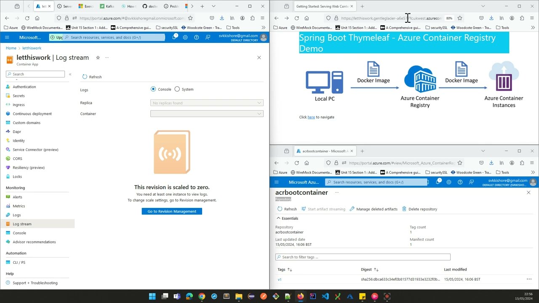Go to Revision Management button
This screenshot has width=539, height=303.
click(172, 211)
